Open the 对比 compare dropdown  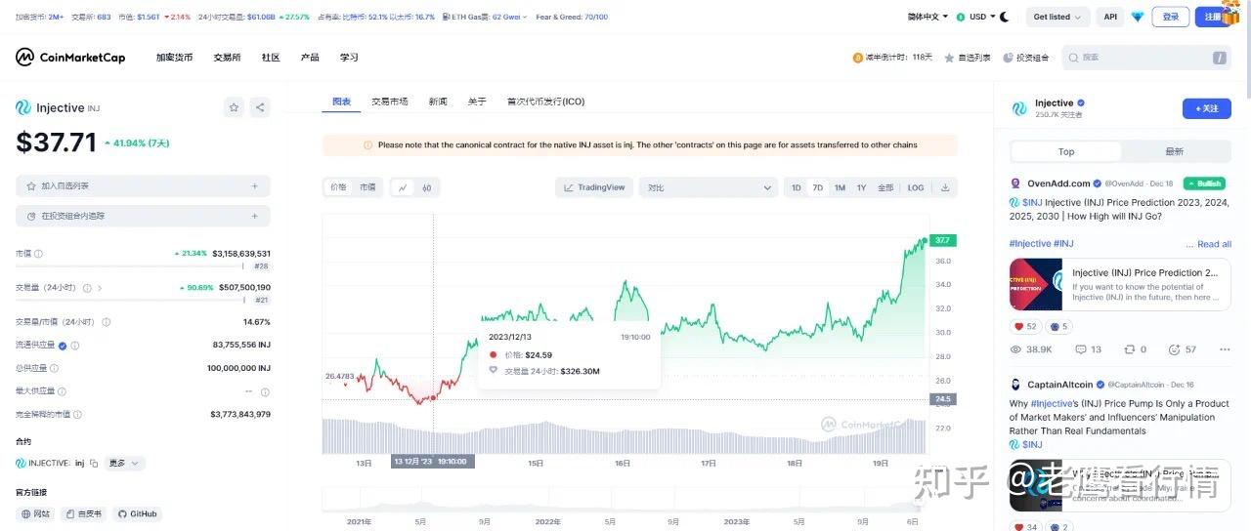[x=709, y=187]
